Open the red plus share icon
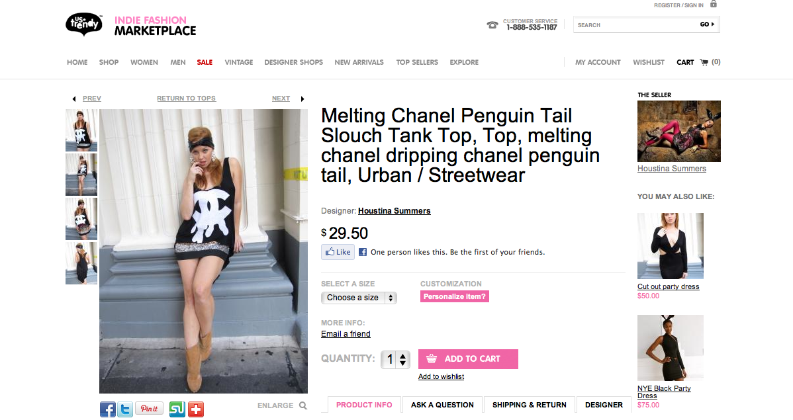Screen dimensions: 793x420 (195, 409)
